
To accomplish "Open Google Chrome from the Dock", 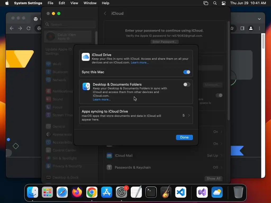I will pos(92,192).
